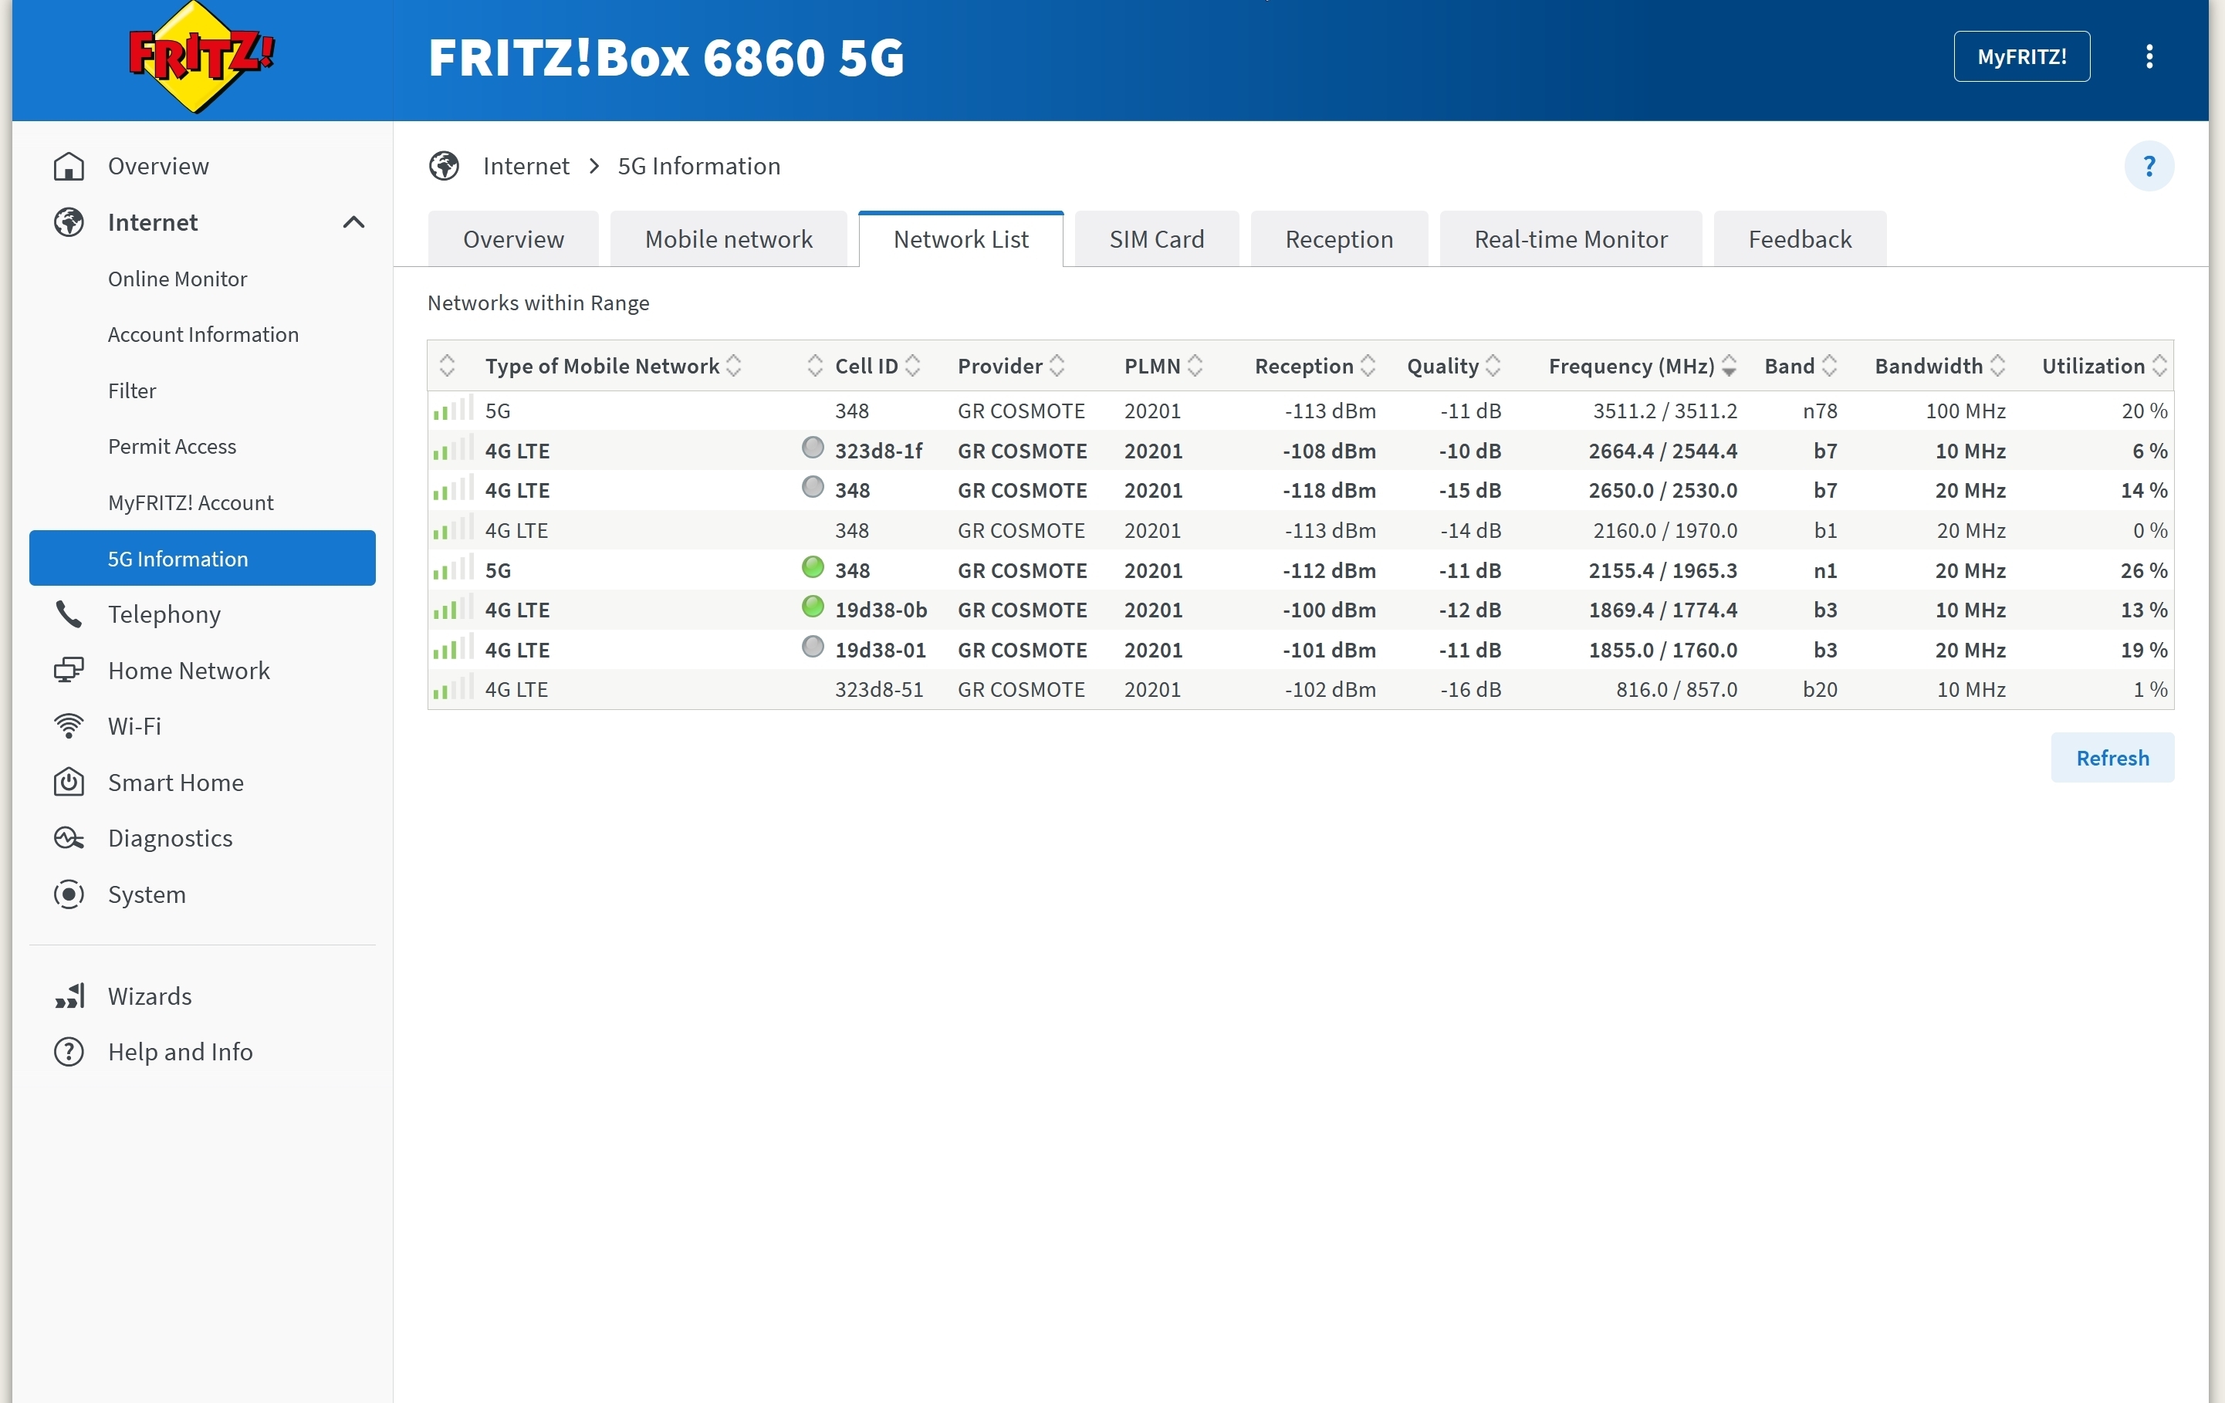Screen dimensions: 2225x1403
Task: Click the green status dot of the n1 5G row
Action: point(812,567)
